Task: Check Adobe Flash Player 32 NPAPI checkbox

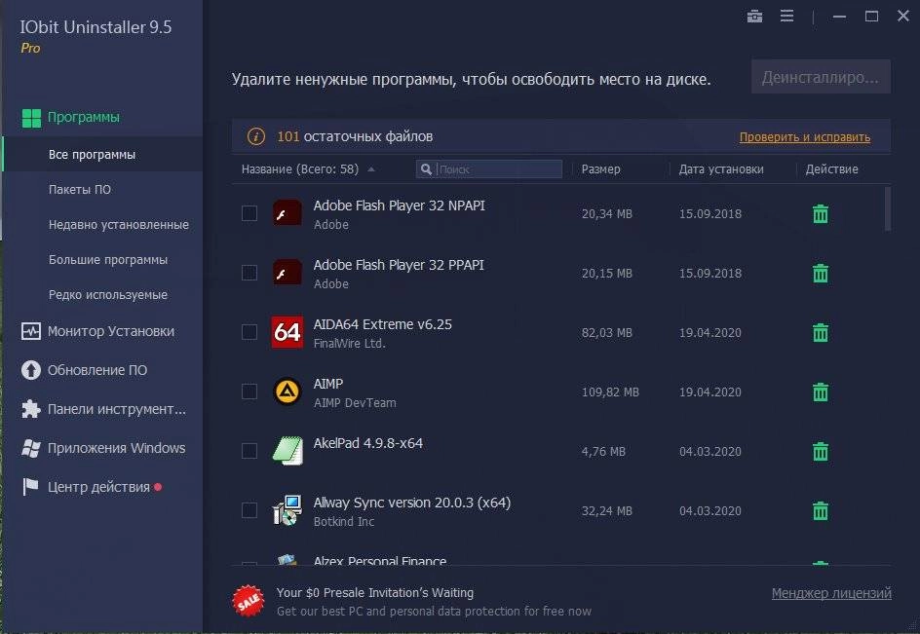Action: click(249, 213)
